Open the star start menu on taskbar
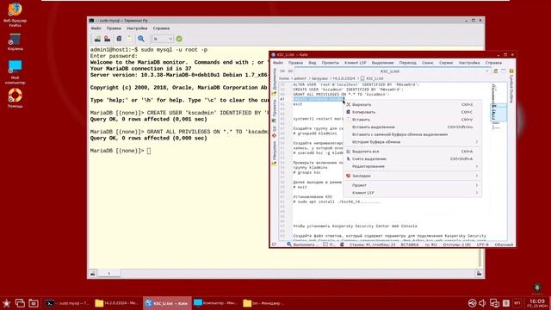 click(x=6, y=303)
